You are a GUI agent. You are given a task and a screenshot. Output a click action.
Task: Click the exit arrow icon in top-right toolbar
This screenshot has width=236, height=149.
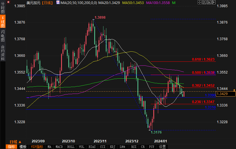214,2
